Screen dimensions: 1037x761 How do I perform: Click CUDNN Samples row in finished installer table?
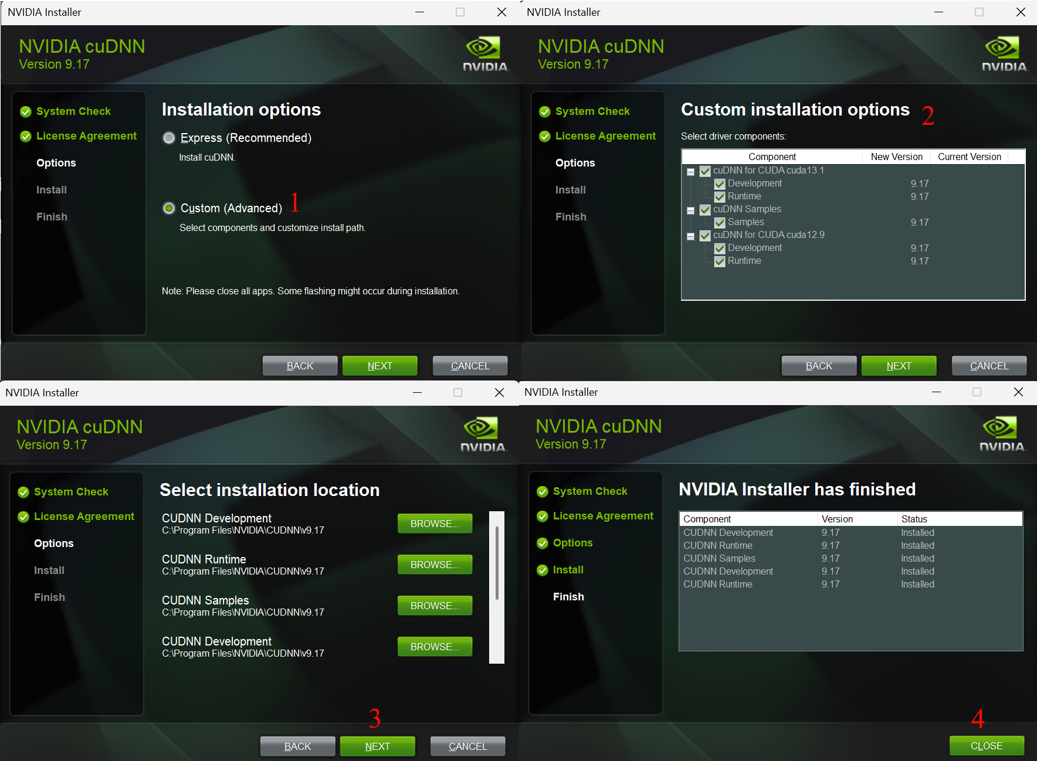pos(850,559)
